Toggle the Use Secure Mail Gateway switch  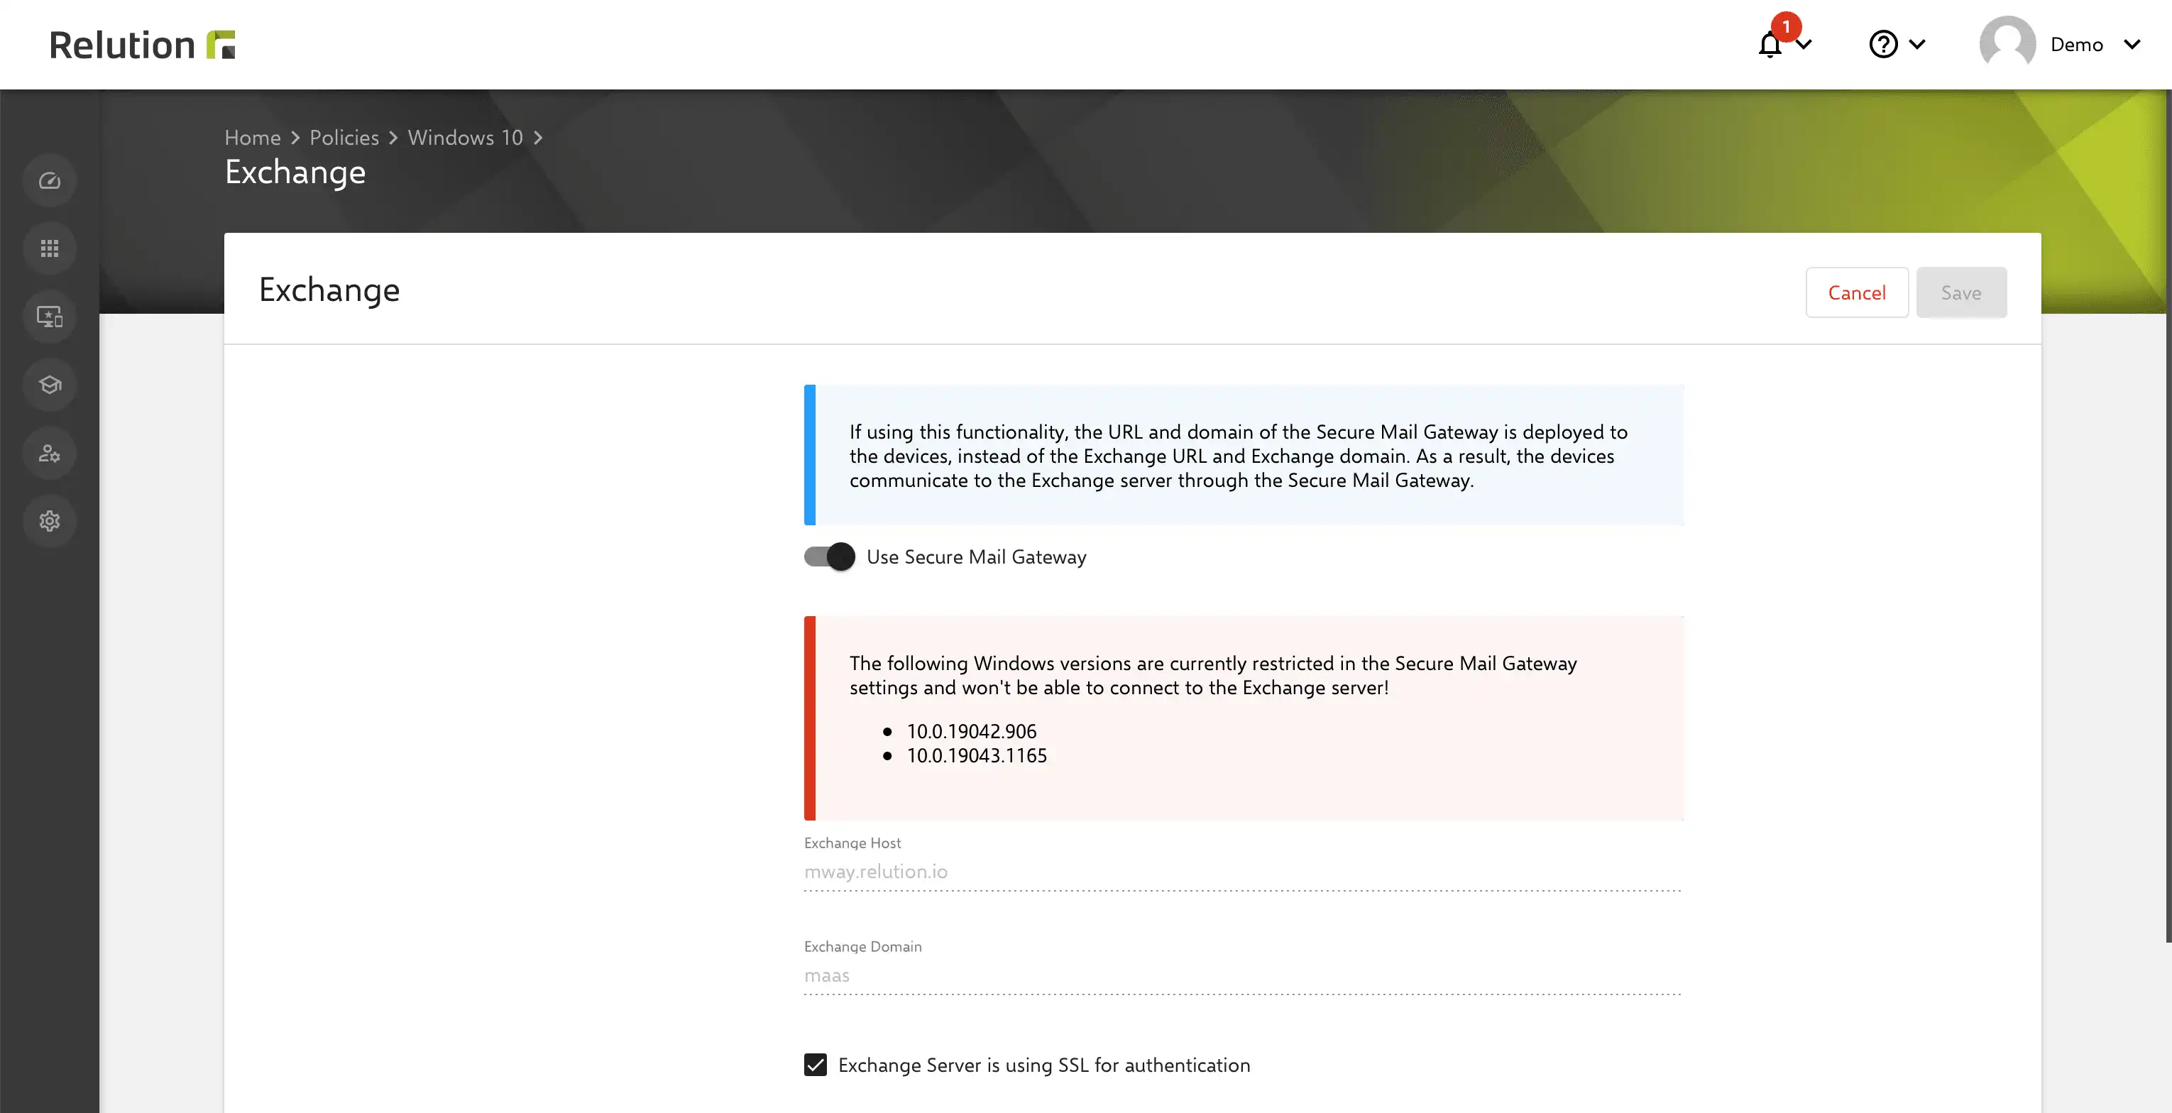[829, 556]
